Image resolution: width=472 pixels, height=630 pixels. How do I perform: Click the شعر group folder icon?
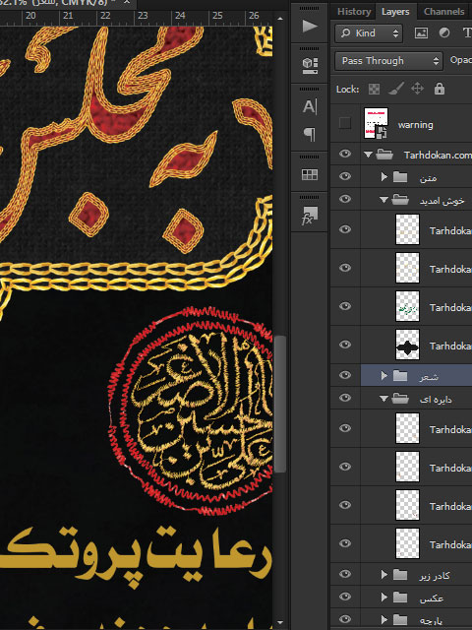[x=400, y=376]
